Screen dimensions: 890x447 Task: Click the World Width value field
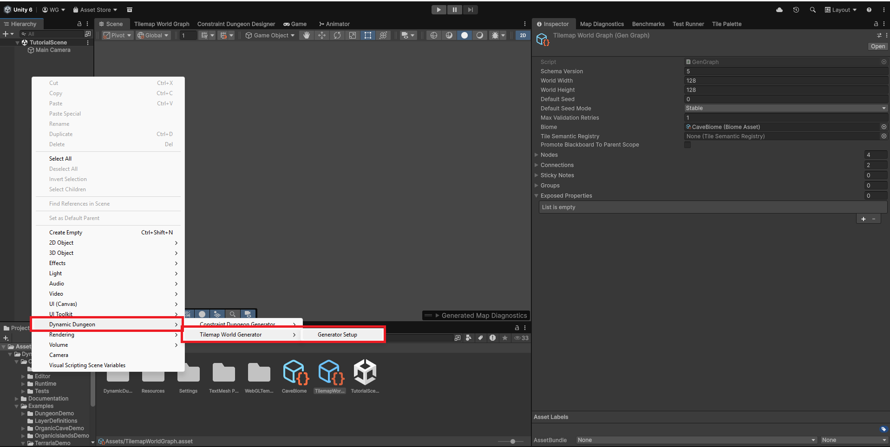786,81
